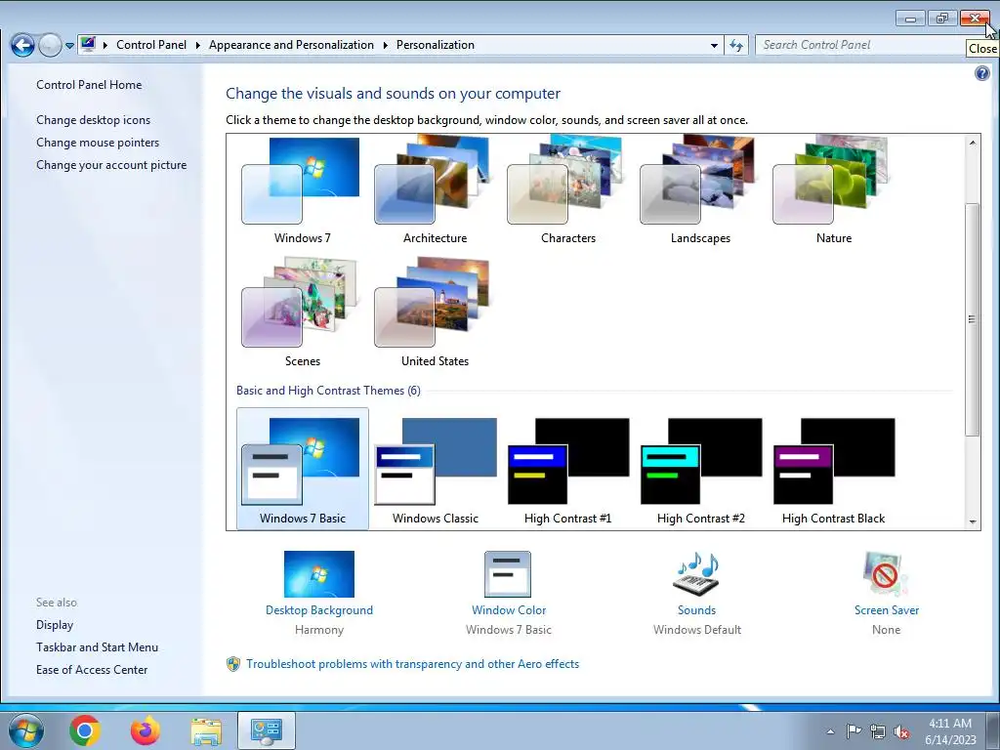This screenshot has height=750, width=1000.
Task: Click the Sounds link
Action: point(696,610)
